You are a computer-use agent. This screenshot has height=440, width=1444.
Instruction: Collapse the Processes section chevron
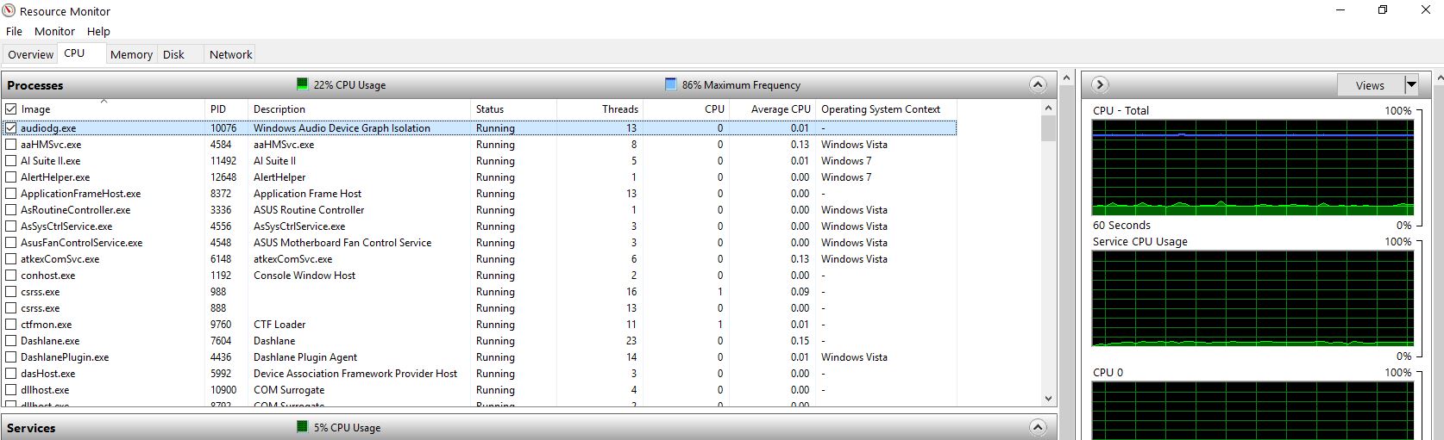(x=1038, y=84)
